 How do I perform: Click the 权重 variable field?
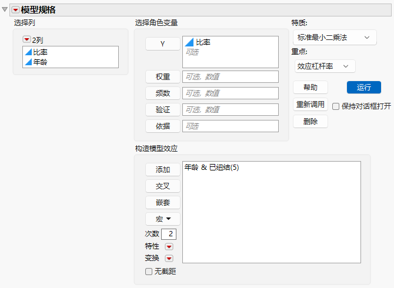tap(231, 77)
